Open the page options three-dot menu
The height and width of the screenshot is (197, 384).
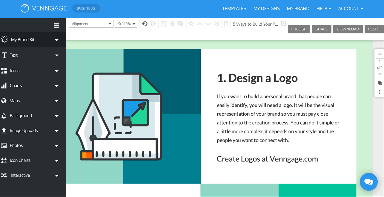380,92
